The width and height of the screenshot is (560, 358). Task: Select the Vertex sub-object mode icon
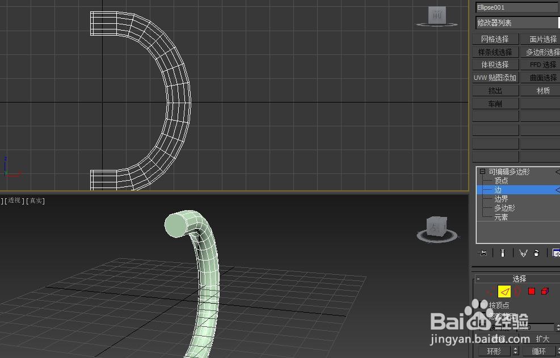(490, 292)
